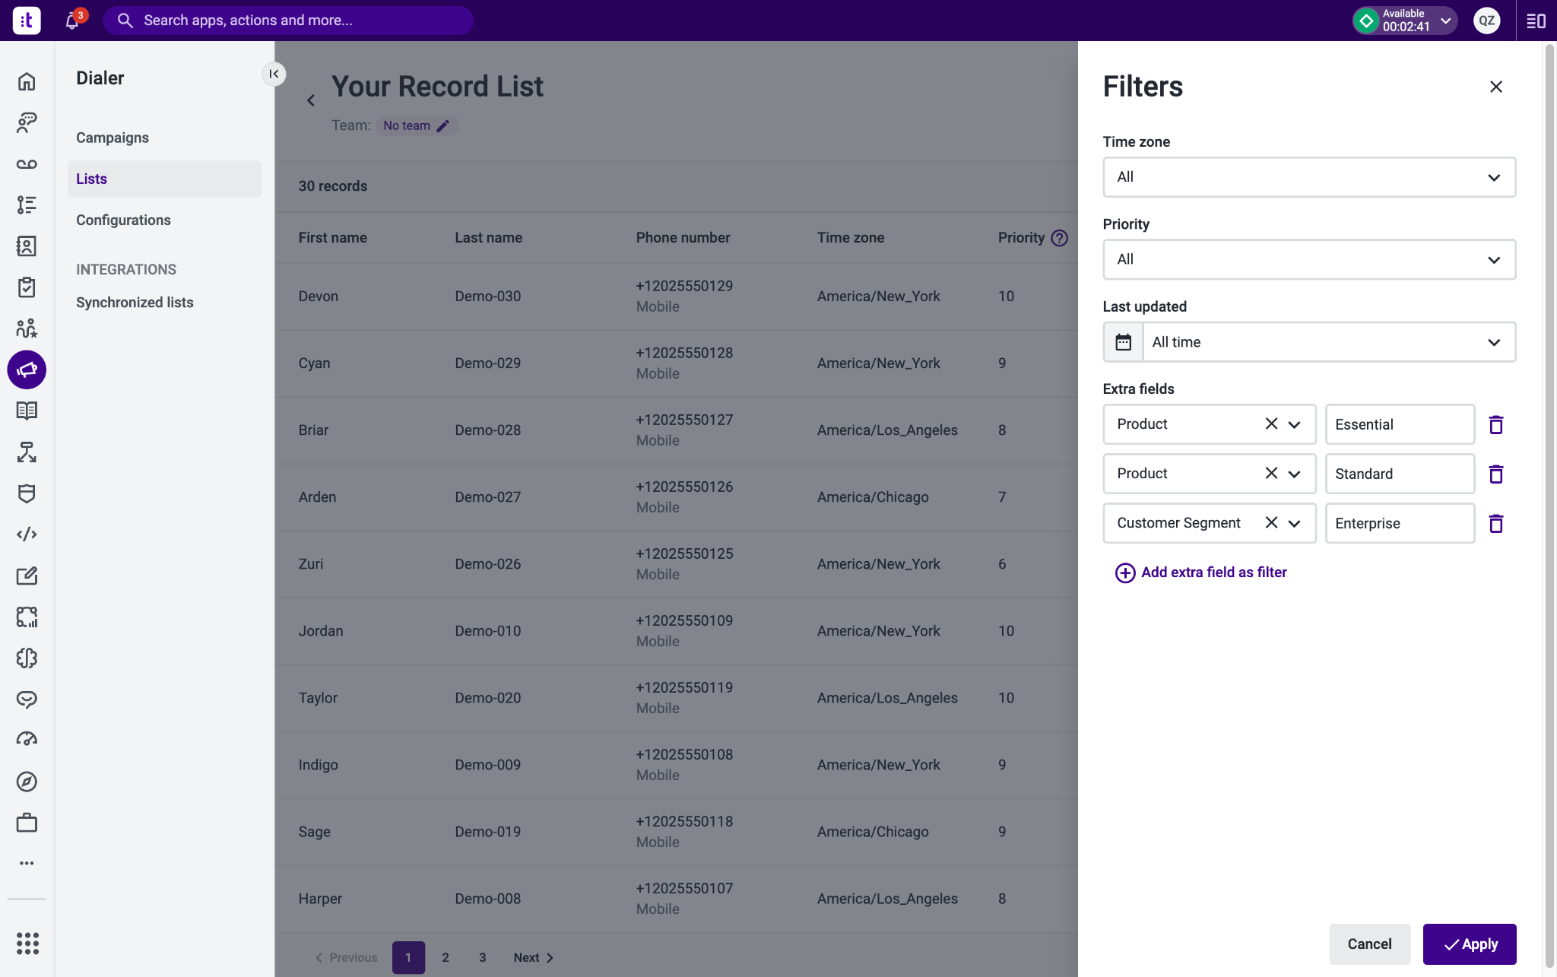Open the speedometer dashboard icon

tap(27, 740)
